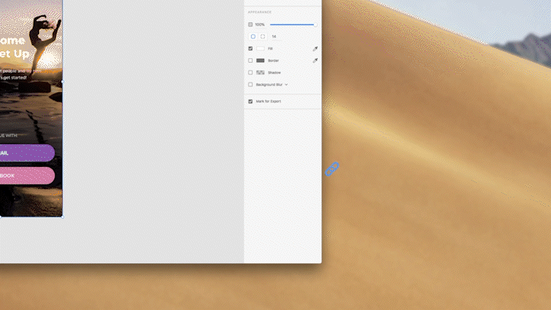Click the opacity icon beside 100%
The height and width of the screenshot is (310, 551).
coord(250,24)
